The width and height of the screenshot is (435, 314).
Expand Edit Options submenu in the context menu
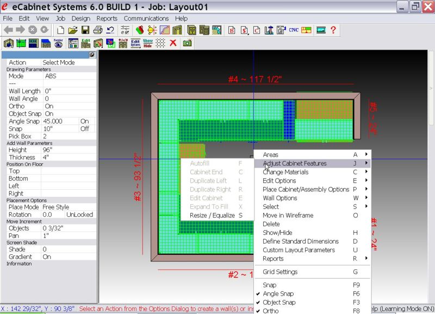[x=313, y=181]
